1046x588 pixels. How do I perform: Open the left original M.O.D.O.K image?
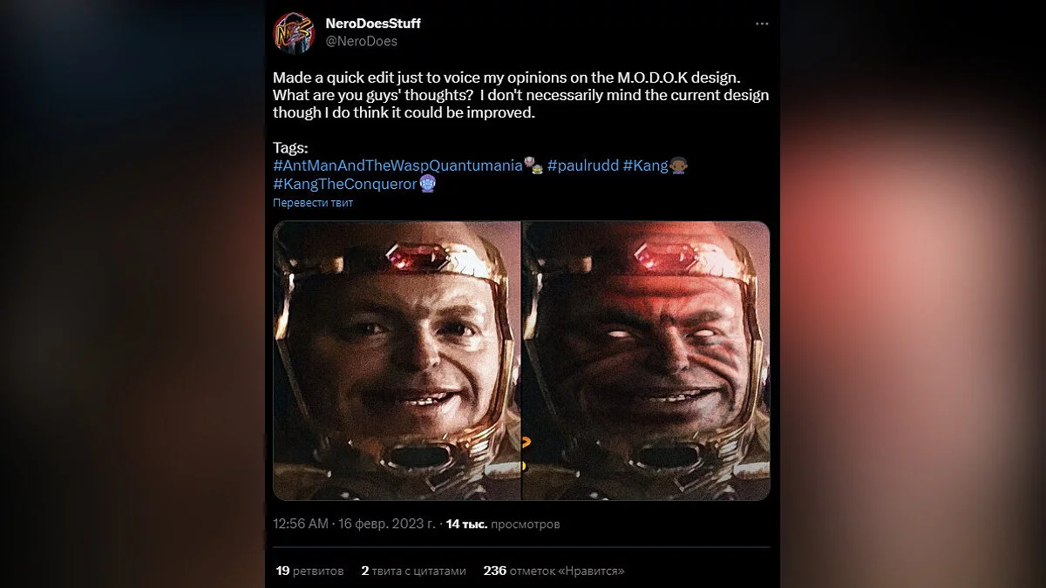(x=397, y=360)
